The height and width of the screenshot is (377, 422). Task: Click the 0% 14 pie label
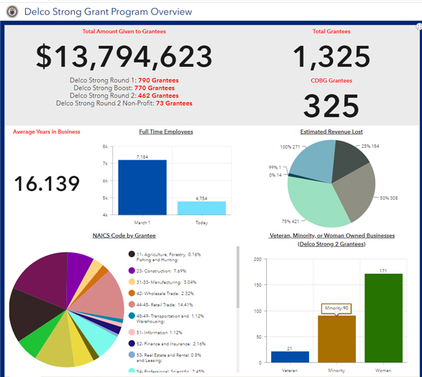click(x=275, y=174)
